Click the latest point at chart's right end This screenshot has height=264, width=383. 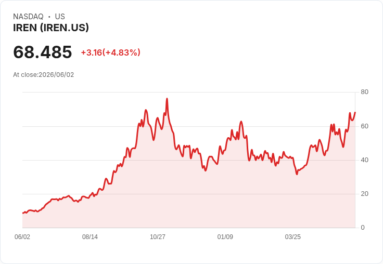pos(355,112)
